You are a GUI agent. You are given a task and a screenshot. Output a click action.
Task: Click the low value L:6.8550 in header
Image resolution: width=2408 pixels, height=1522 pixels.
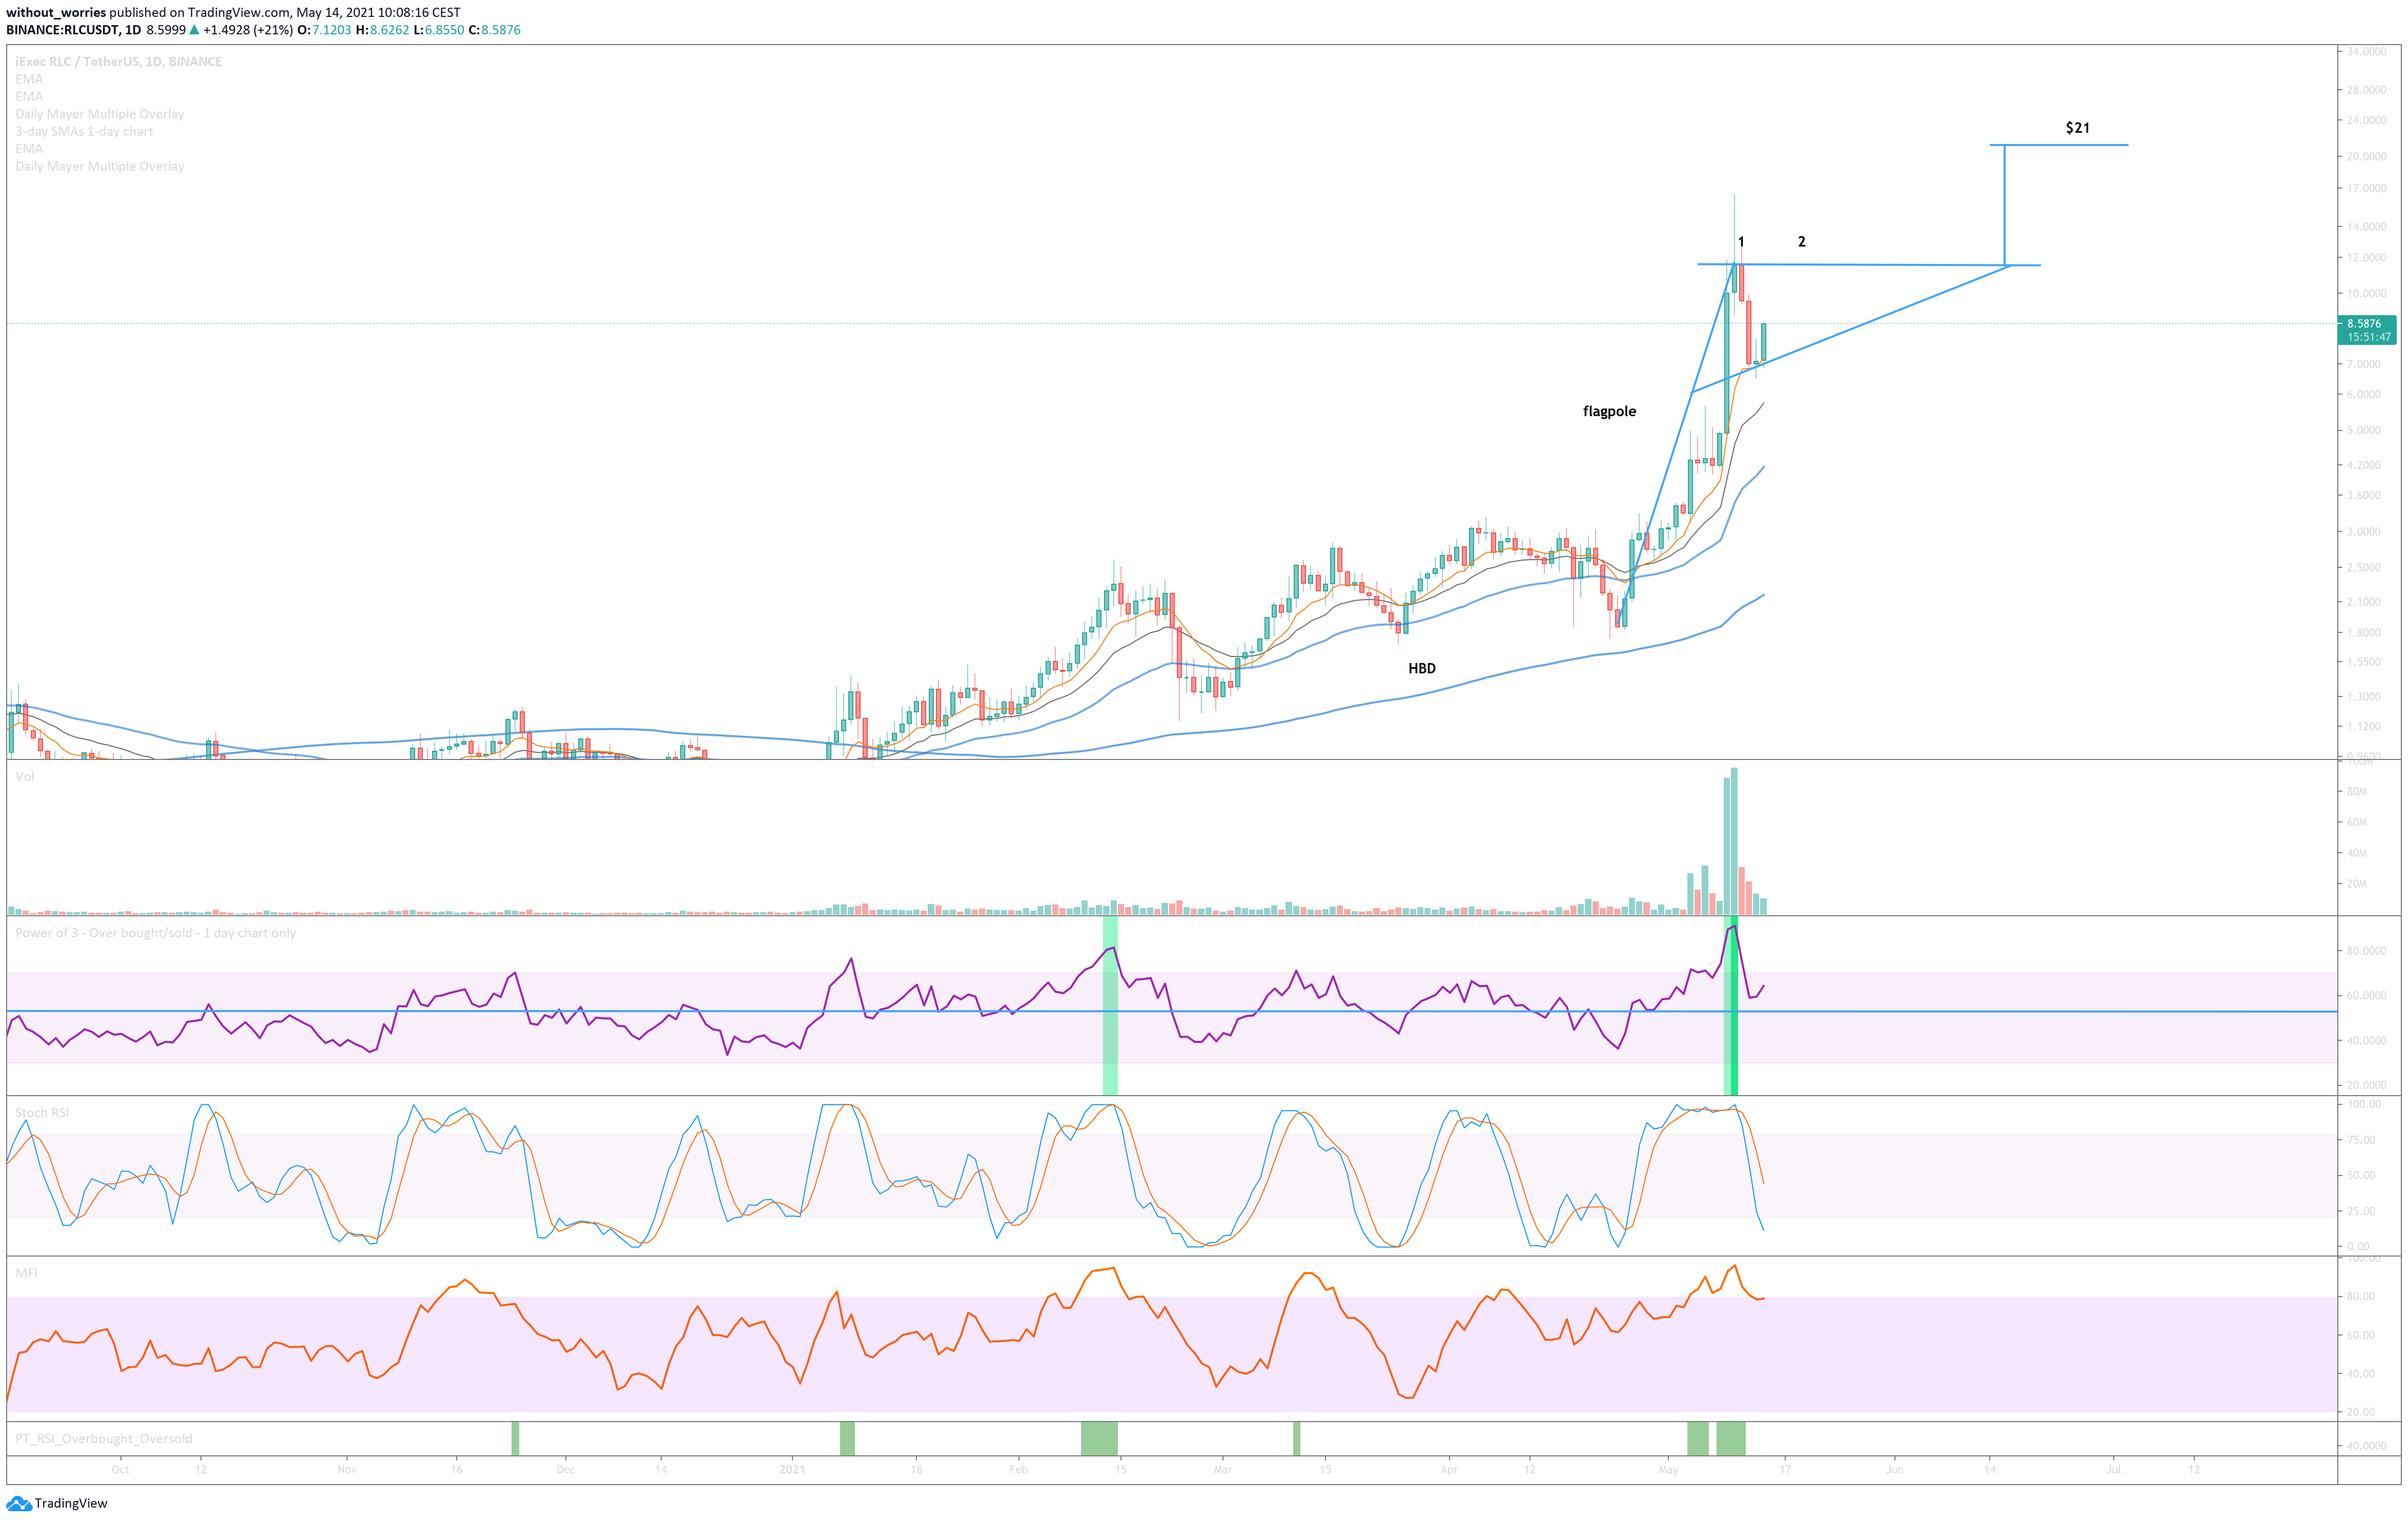(438, 30)
